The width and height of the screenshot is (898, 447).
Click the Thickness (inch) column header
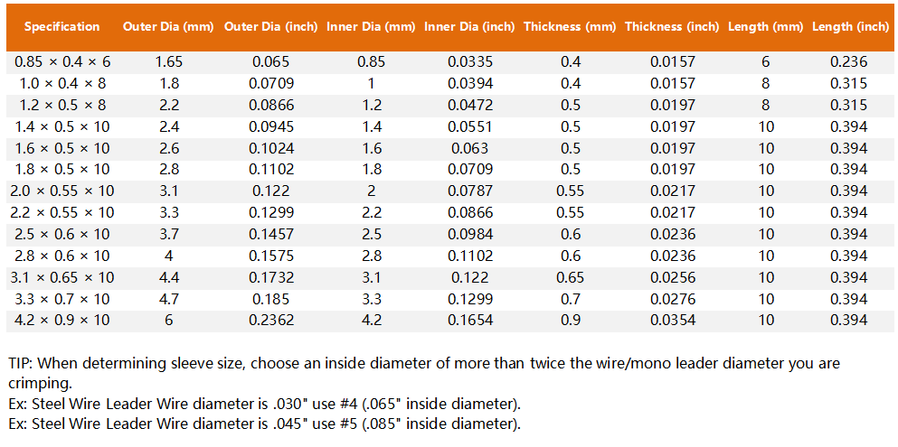[x=672, y=27]
